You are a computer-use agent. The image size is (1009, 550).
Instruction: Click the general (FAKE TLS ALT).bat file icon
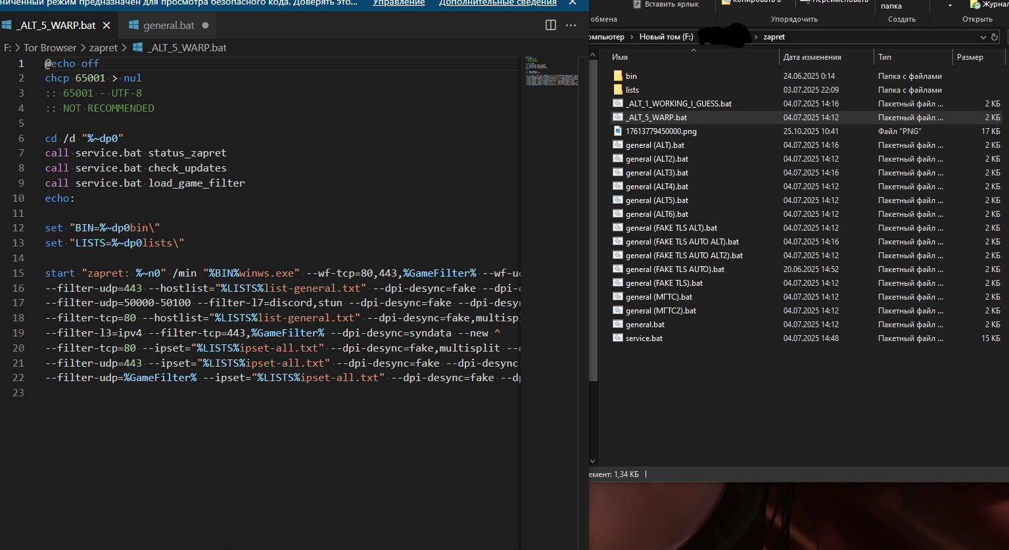click(618, 228)
